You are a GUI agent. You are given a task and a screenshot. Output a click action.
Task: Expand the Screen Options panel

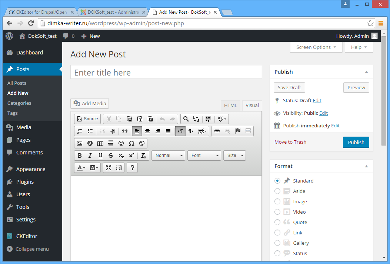coord(316,47)
